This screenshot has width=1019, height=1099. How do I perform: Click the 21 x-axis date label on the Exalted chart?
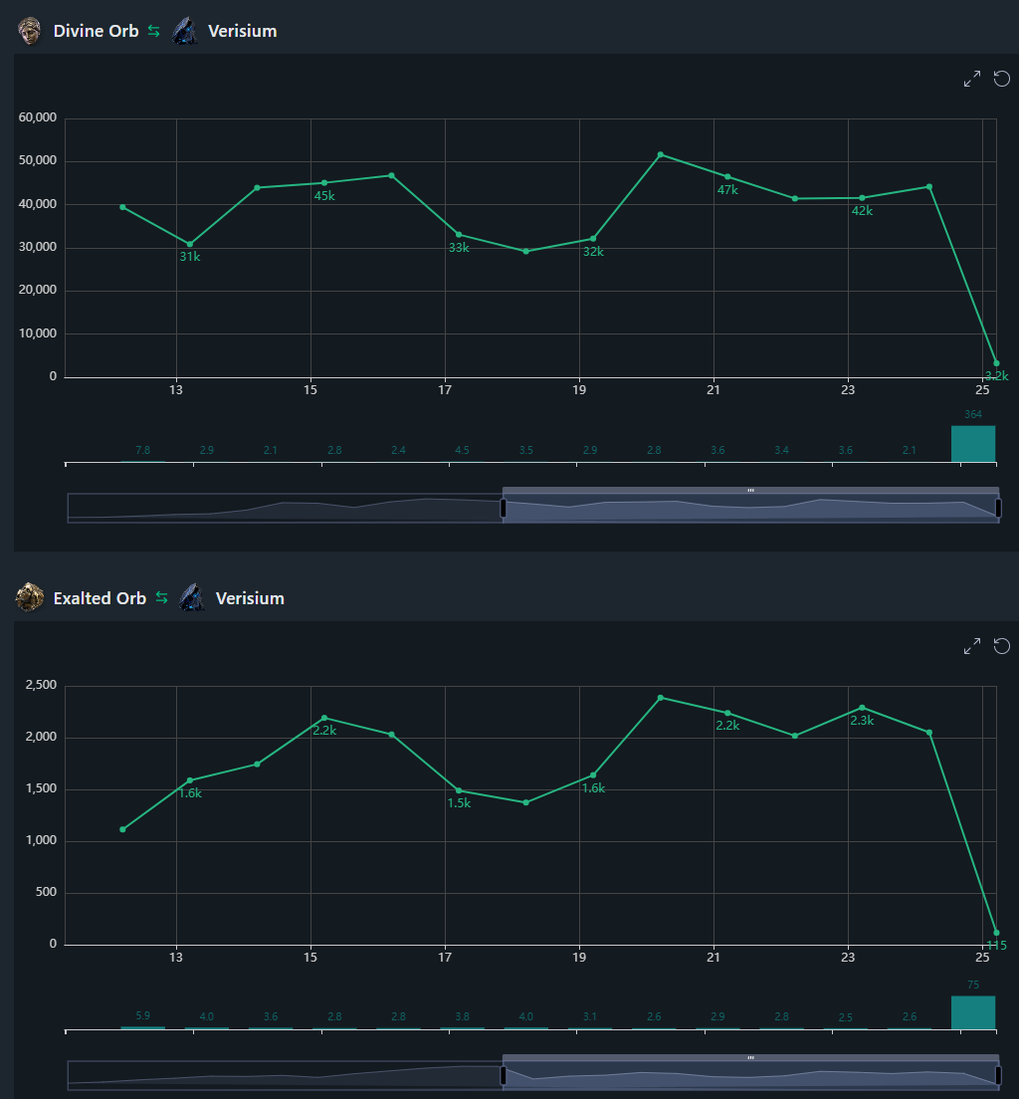[x=713, y=957]
